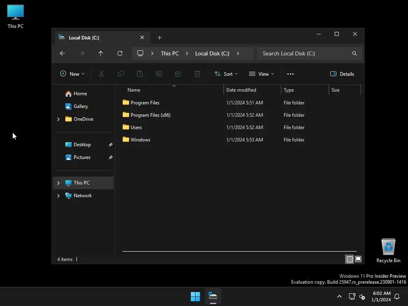Click This PC breadcrumb segment
Screen dimensions: 408x306
[170, 53]
